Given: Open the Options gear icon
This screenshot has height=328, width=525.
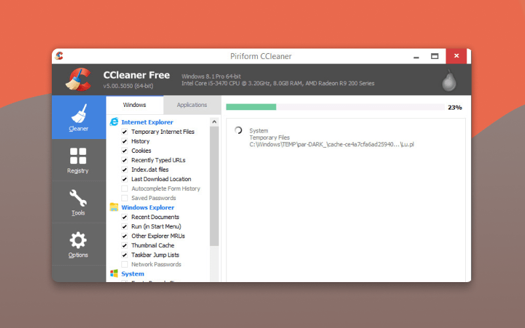Looking at the screenshot, I should click(x=78, y=240).
